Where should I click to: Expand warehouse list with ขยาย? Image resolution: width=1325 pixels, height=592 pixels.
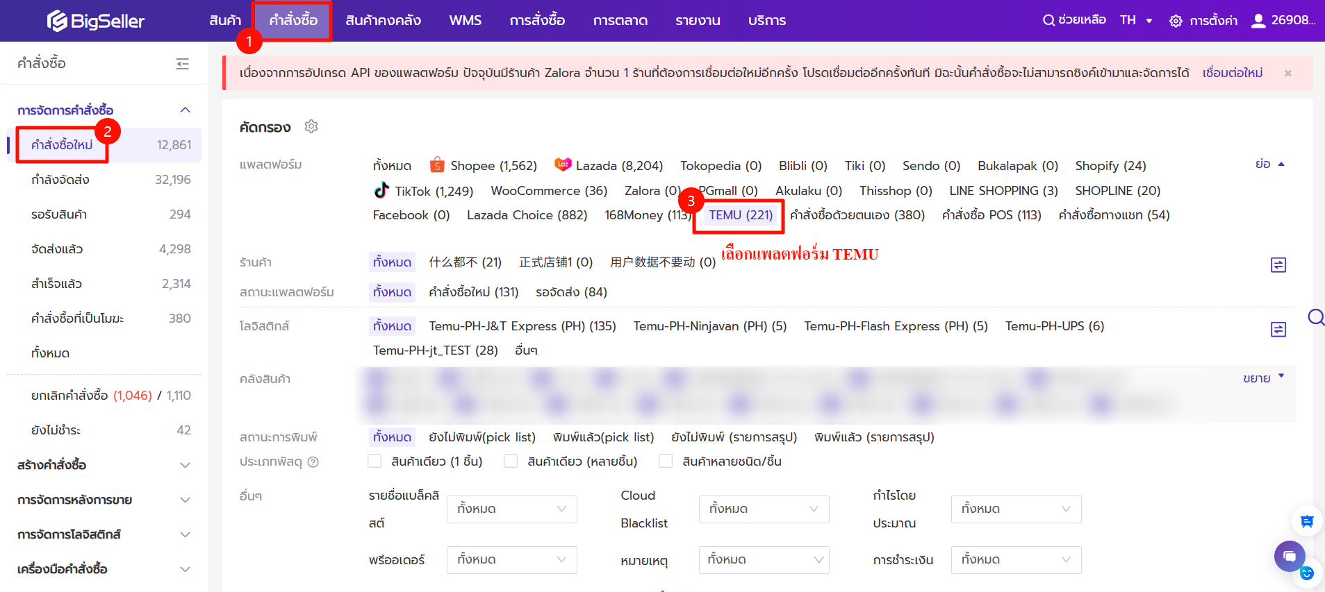pyautogui.click(x=1264, y=378)
